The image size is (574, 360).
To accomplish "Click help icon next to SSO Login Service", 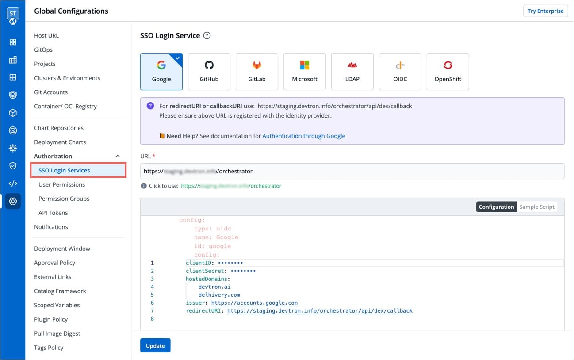I will (207, 36).
